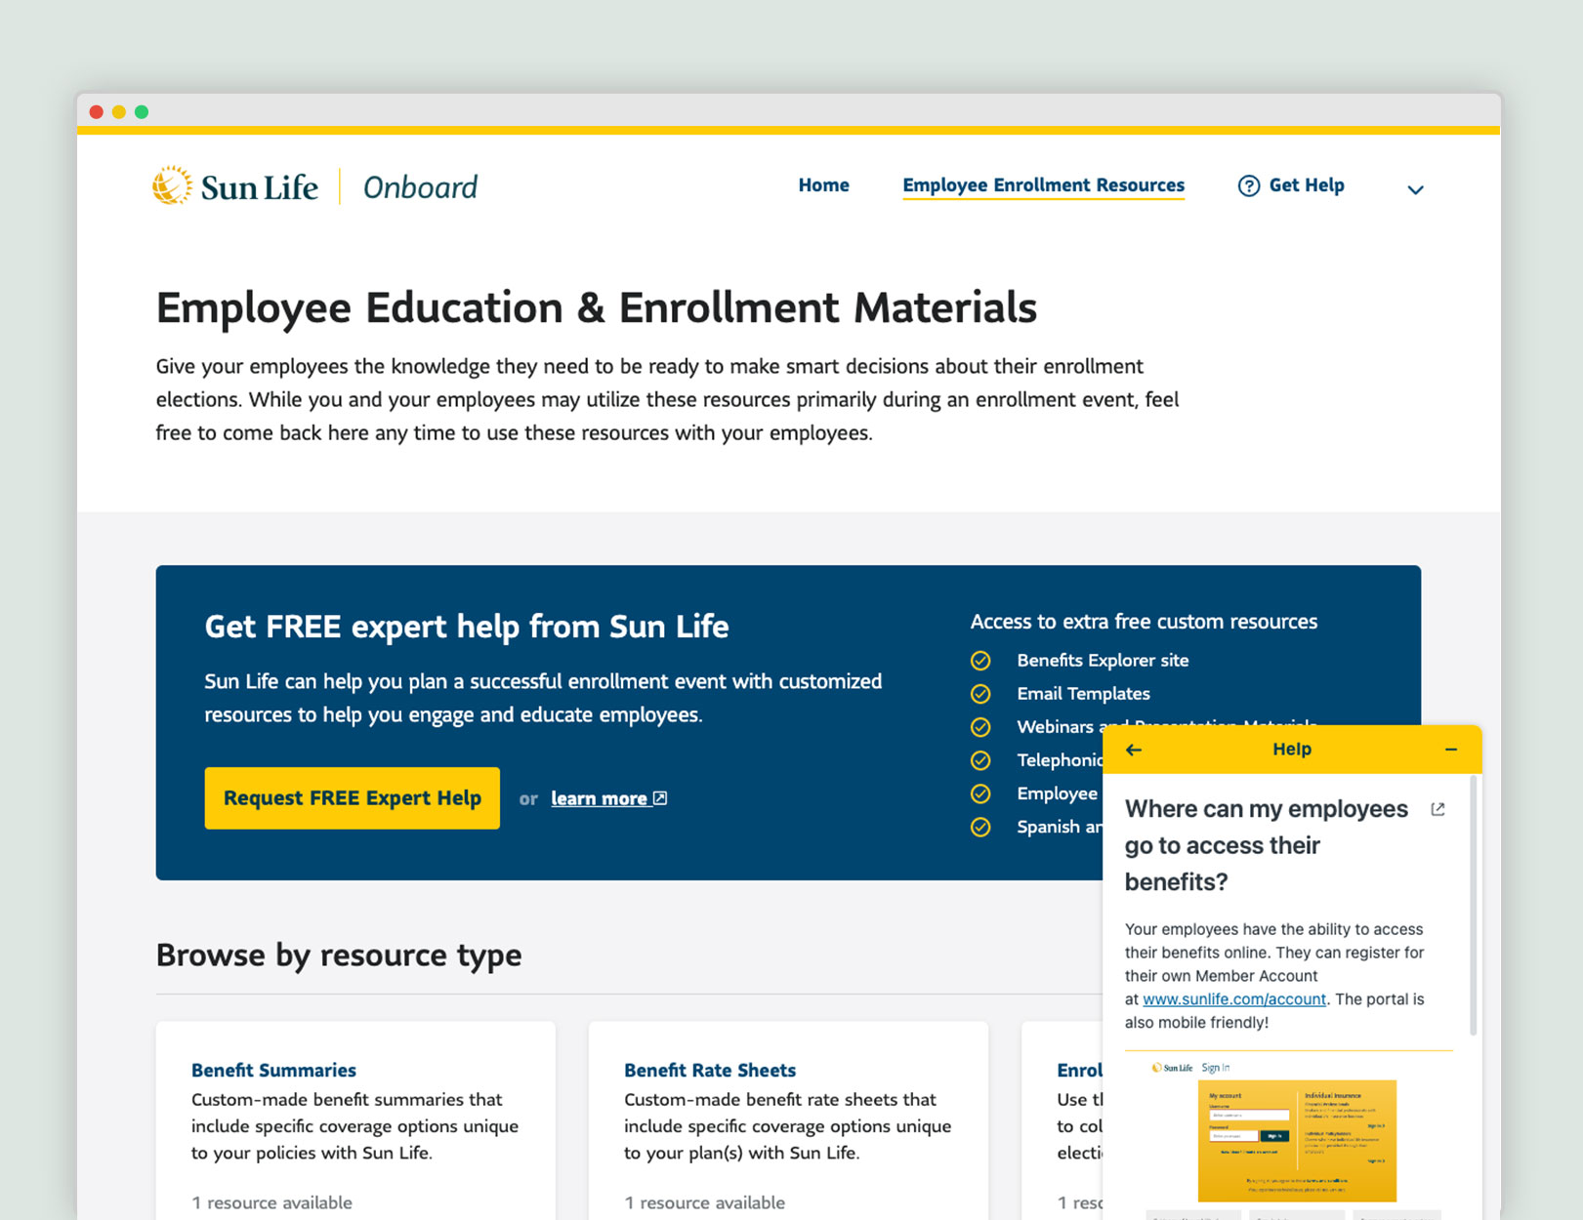Click checkmark icon beside Employee item
This screenshot has width=1583, height=1220.
pos(980,793)
